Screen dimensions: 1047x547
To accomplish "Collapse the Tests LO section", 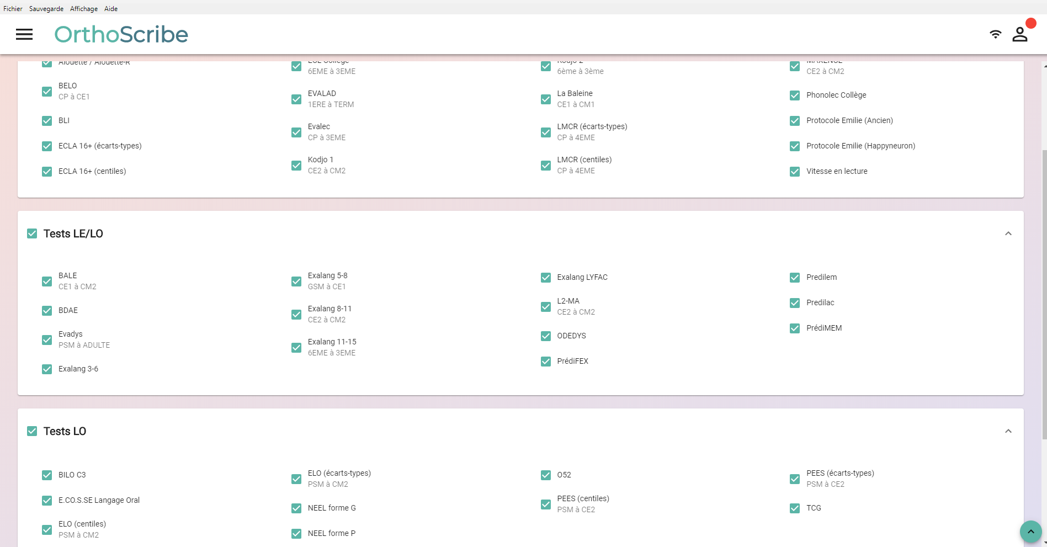I will [x=1008, y=431].
